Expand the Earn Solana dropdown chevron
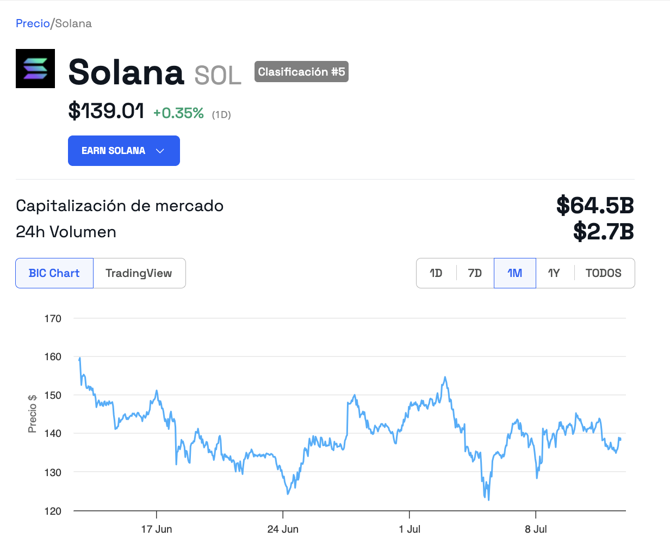This screenshot has height=555, width=670. tap(160, 151)
